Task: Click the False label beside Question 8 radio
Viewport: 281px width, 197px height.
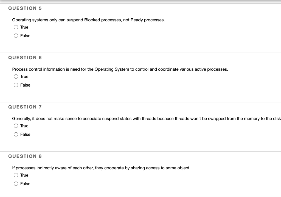Action: click(x=25, y=184)
